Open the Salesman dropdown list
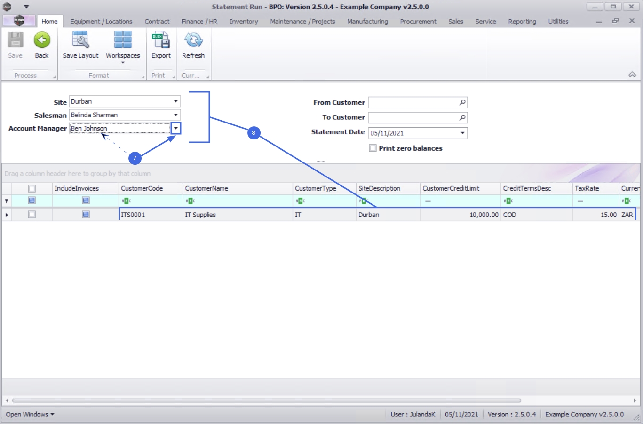 click(x=175, y=115)
